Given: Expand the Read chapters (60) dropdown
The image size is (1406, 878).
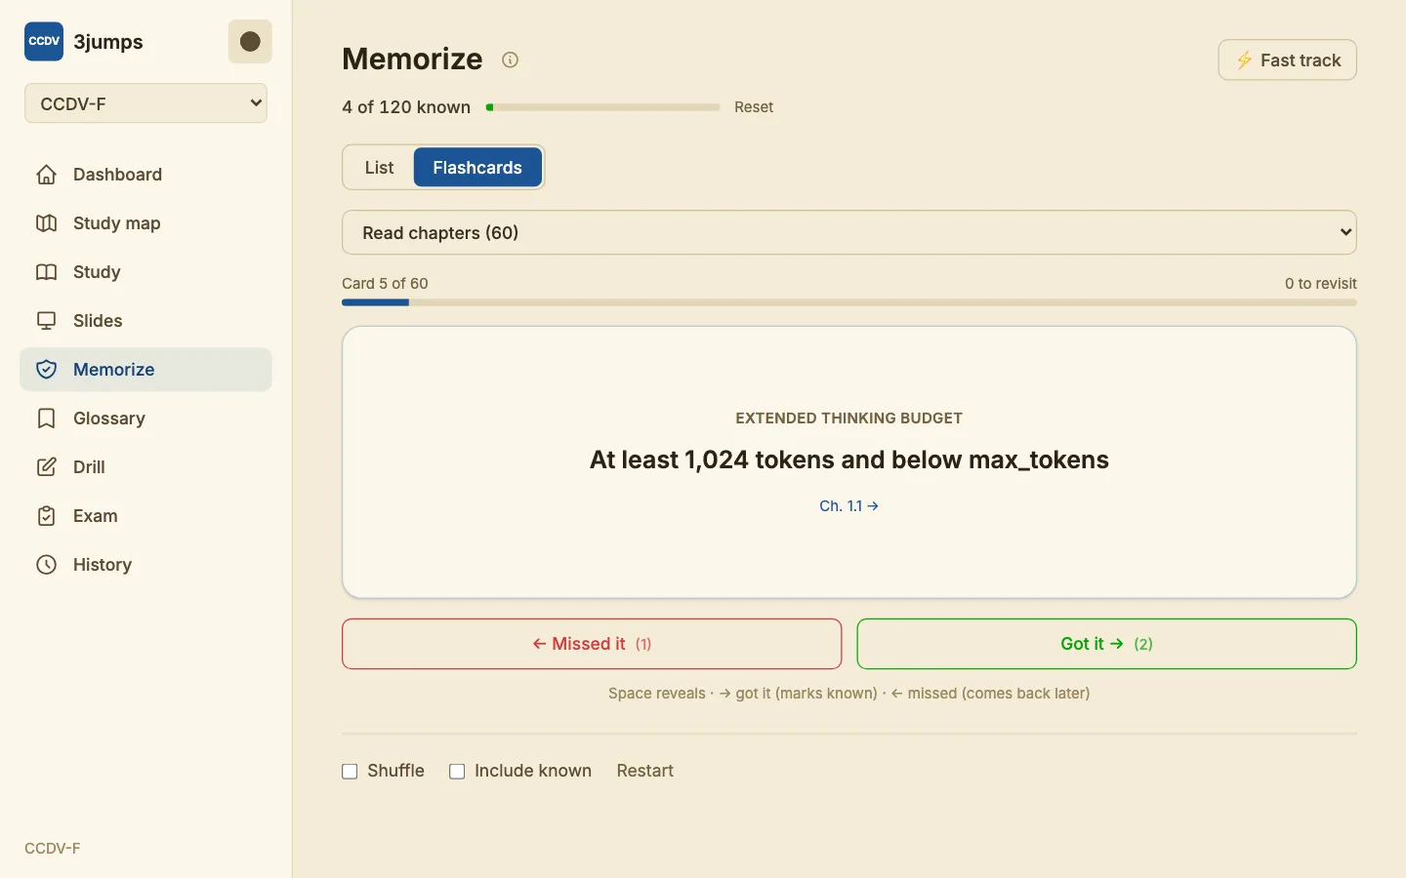Looking at the screenshot, I should point(849,233).
